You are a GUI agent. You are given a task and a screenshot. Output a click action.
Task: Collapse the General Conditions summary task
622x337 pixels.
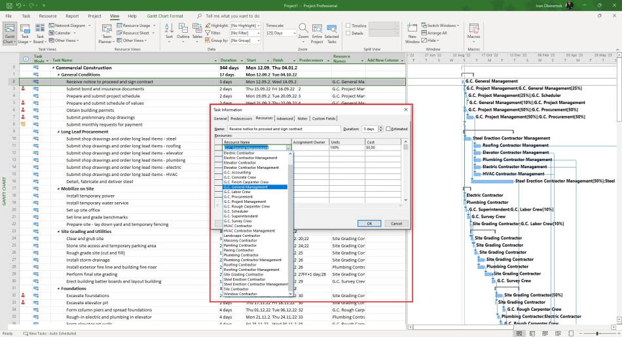point(59,75)
